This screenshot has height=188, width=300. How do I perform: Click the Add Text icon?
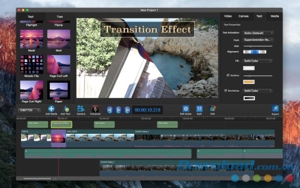tap(65, 109)
